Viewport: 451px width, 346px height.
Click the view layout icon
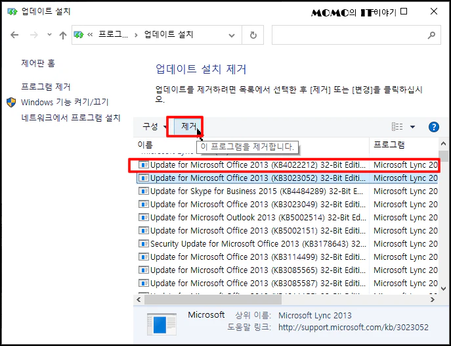pyautogui.click(x=397, y=127)
